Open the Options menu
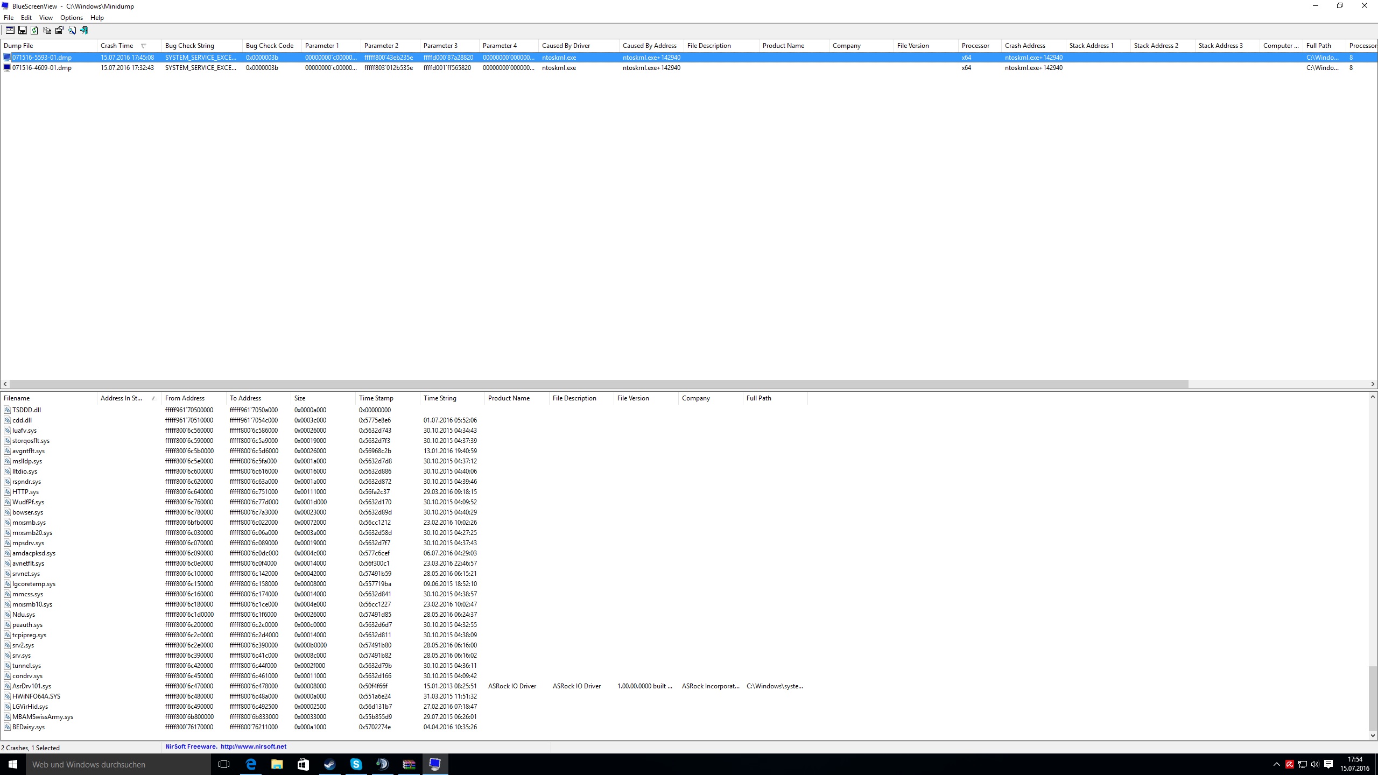This screenshot has width=1378, height=775. (71, 18)
